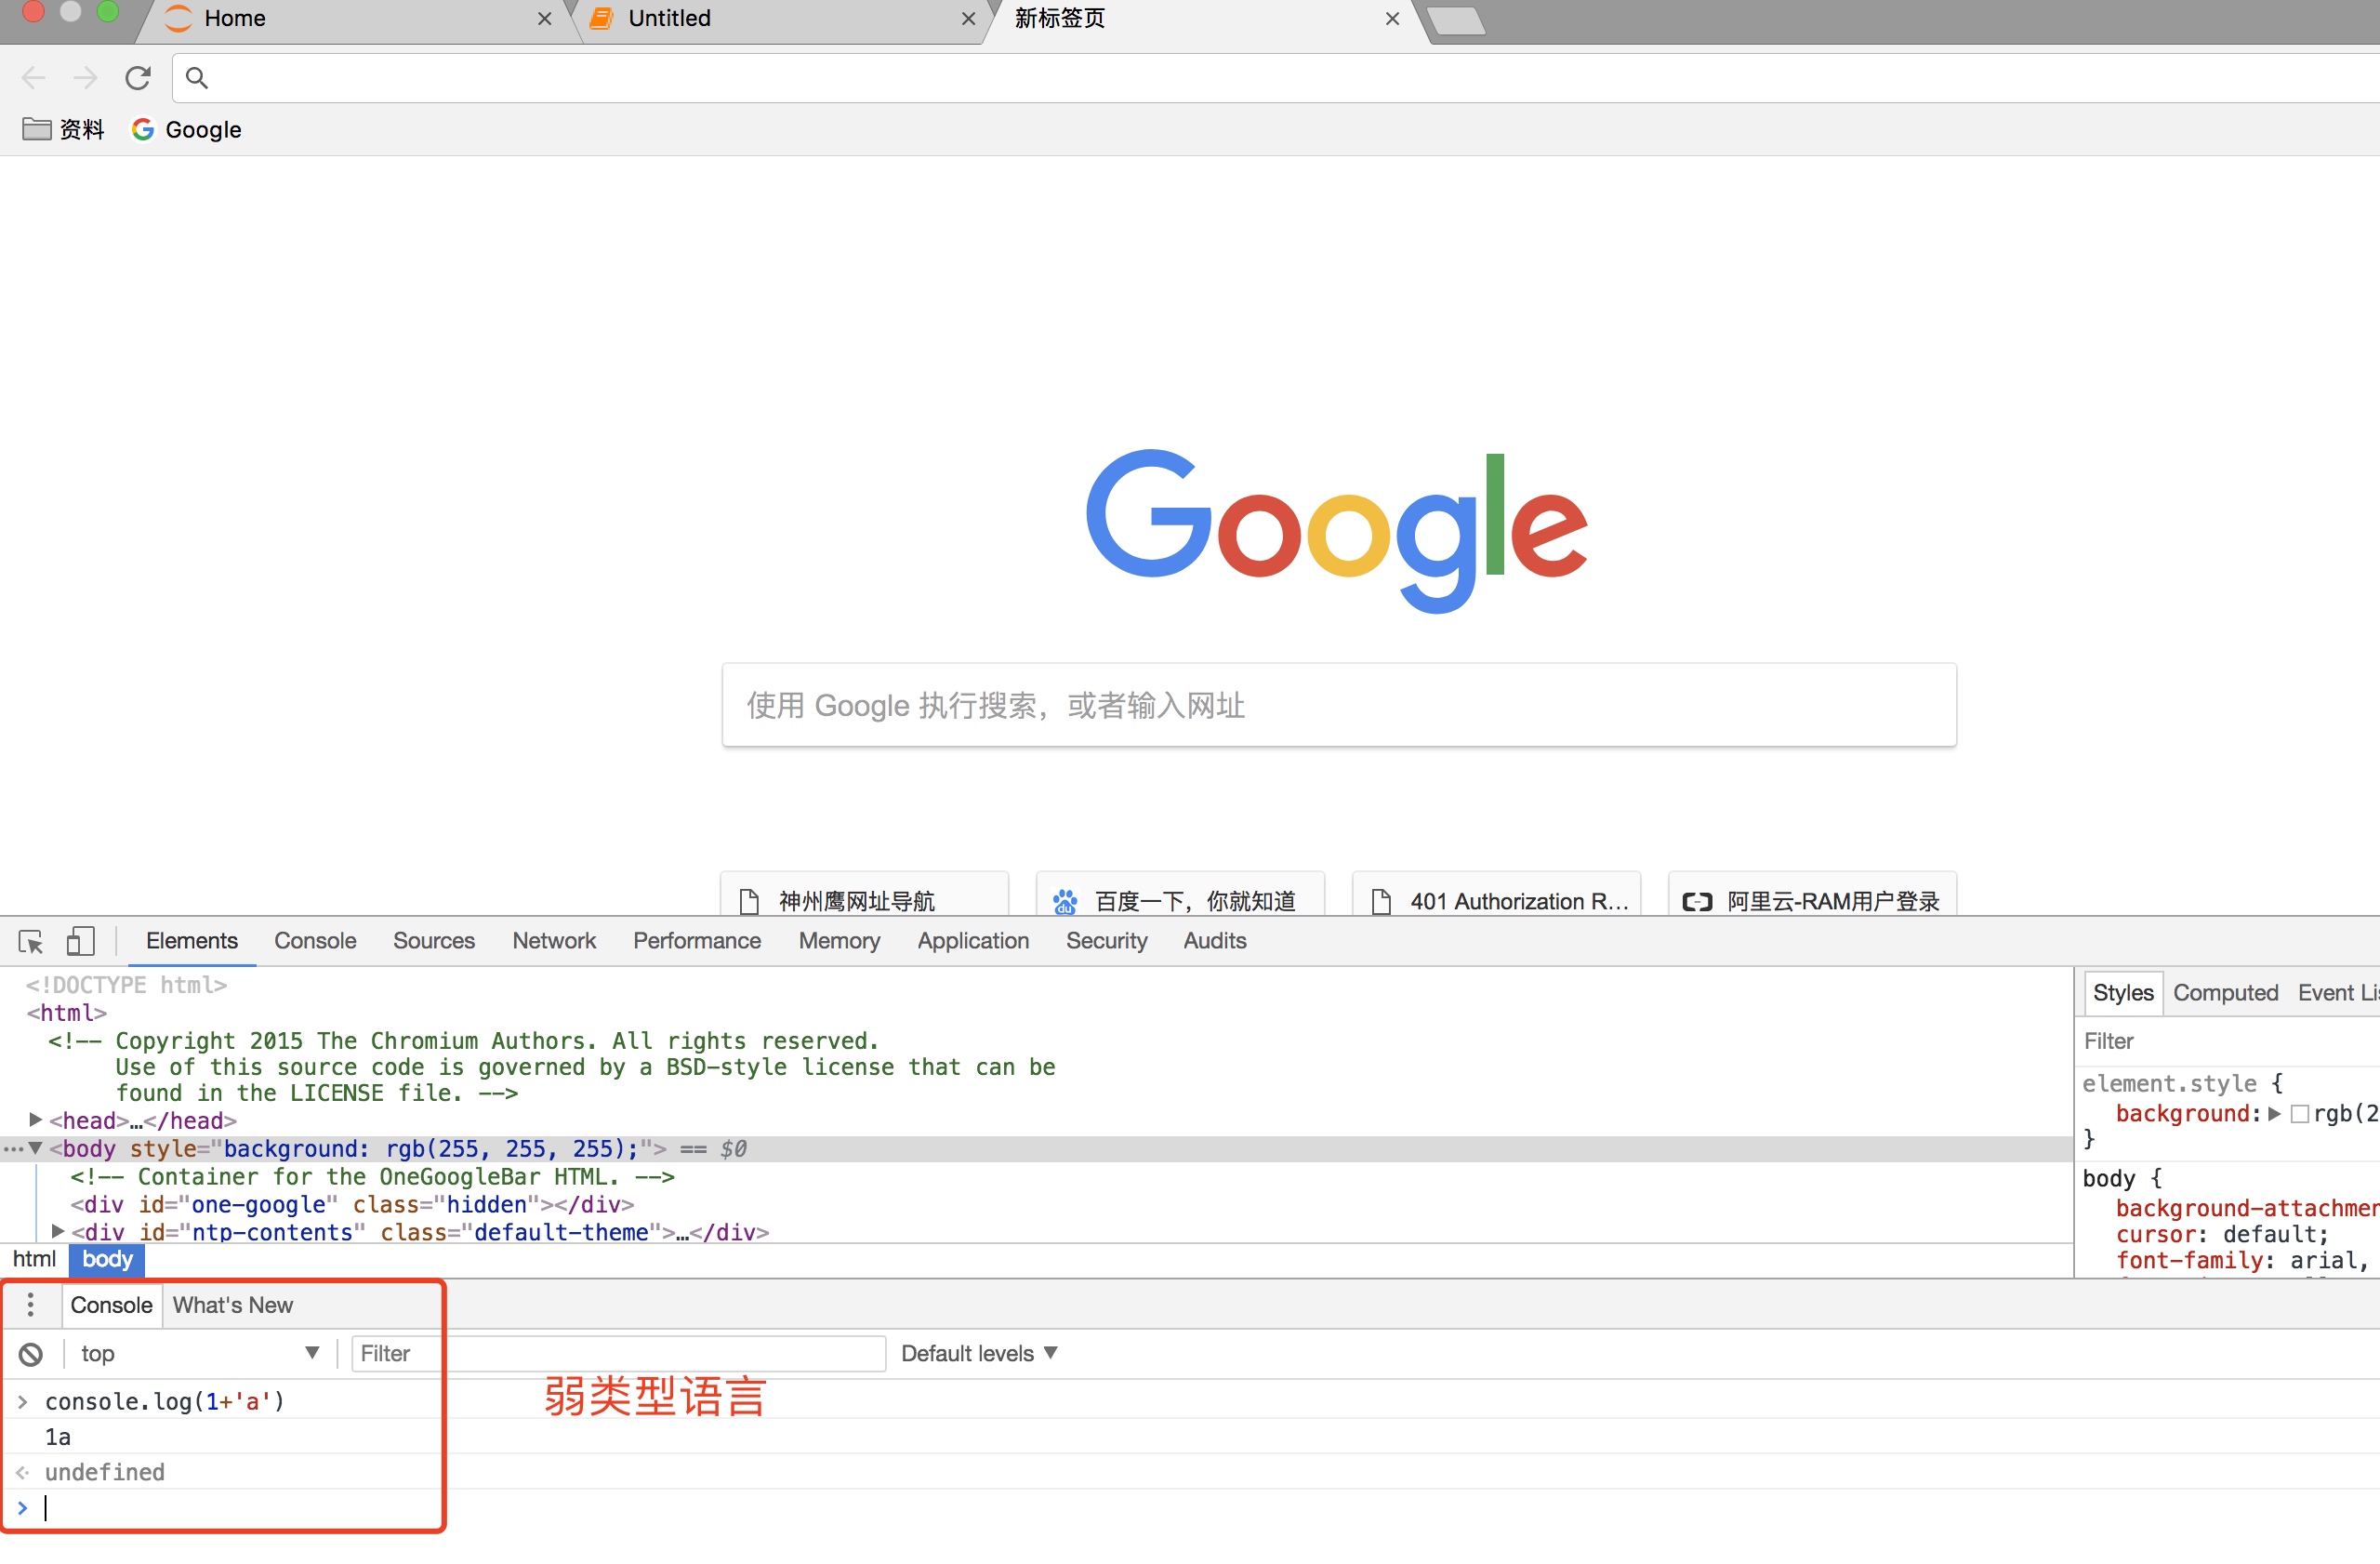This screenshot has width=2380, height=1564.
Task: Open the 神州鹰网址导航 shortcut tile
Action: pyautogui.click(x=864, y=894)
